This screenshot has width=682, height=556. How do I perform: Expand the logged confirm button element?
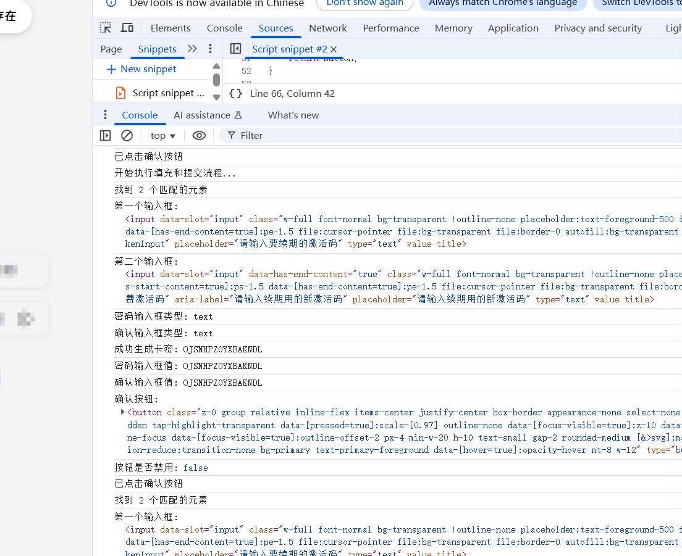[x=122, y=412]
